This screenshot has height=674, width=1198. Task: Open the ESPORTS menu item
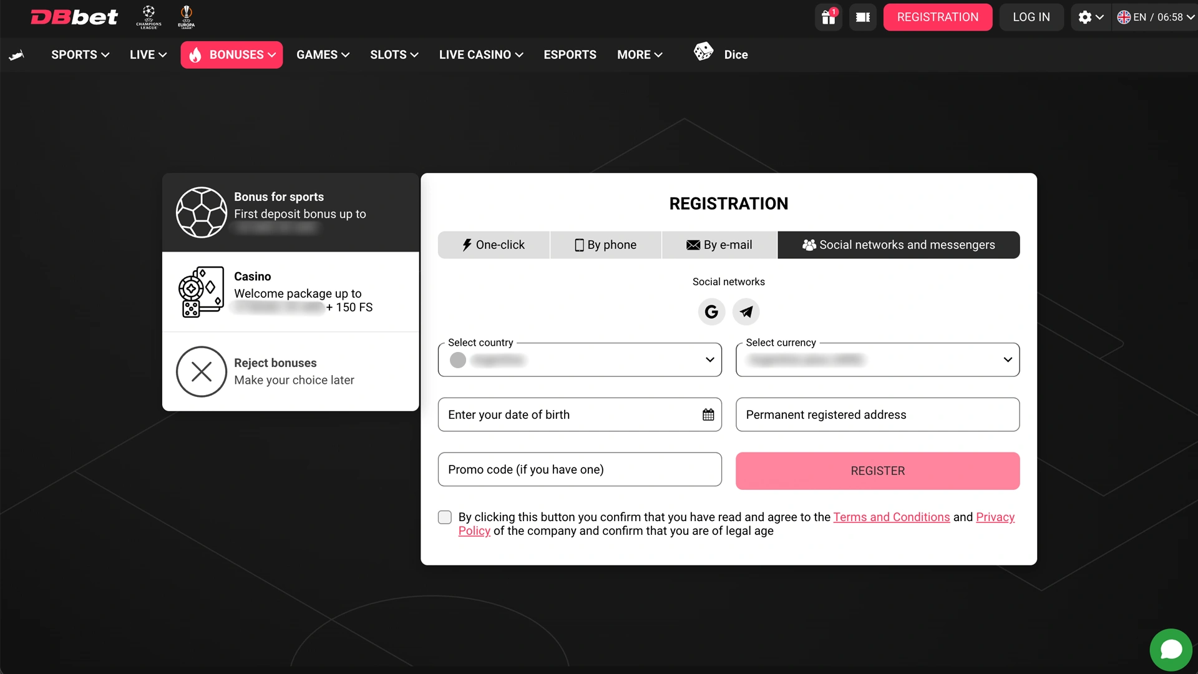(x=570, y=54)
